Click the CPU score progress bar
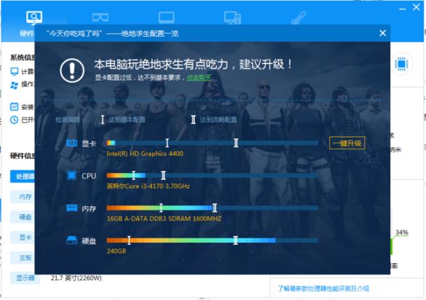Image resolution: width=426 pixels, height=300 pixels. click(212, 176)
